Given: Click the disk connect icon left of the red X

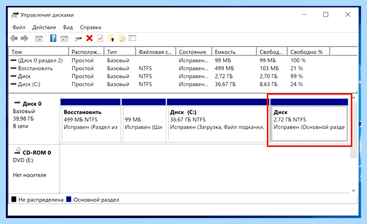Looking at the screenshot, I should [x=78, y=38].
